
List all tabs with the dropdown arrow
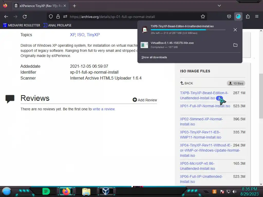pyautogui.click(x=219, y=6)
